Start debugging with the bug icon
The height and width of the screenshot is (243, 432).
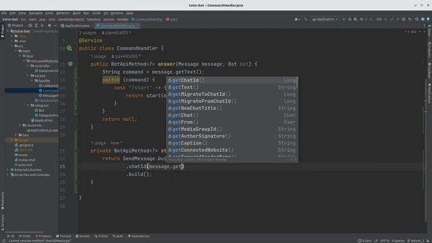pos(350,20)
